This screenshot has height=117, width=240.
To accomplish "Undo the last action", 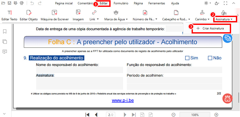I will tap(32, 3).
